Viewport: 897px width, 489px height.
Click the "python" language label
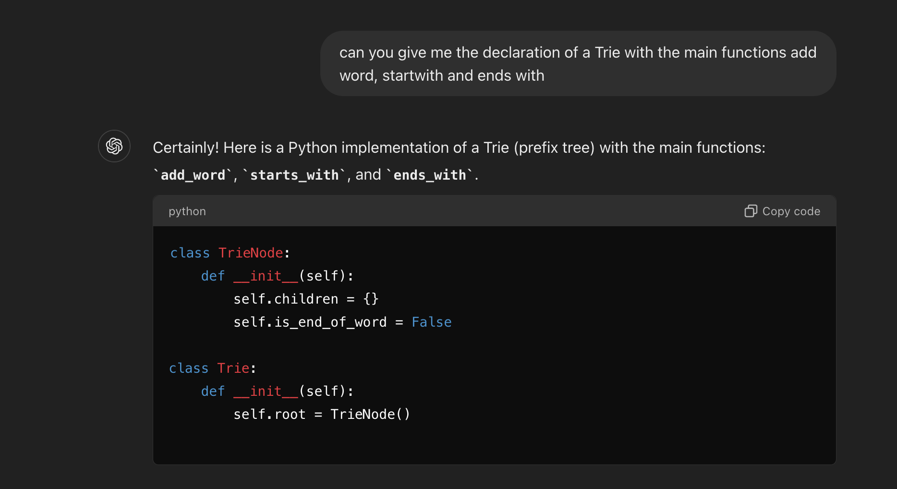pyautogui.click(x=187, y=211)
